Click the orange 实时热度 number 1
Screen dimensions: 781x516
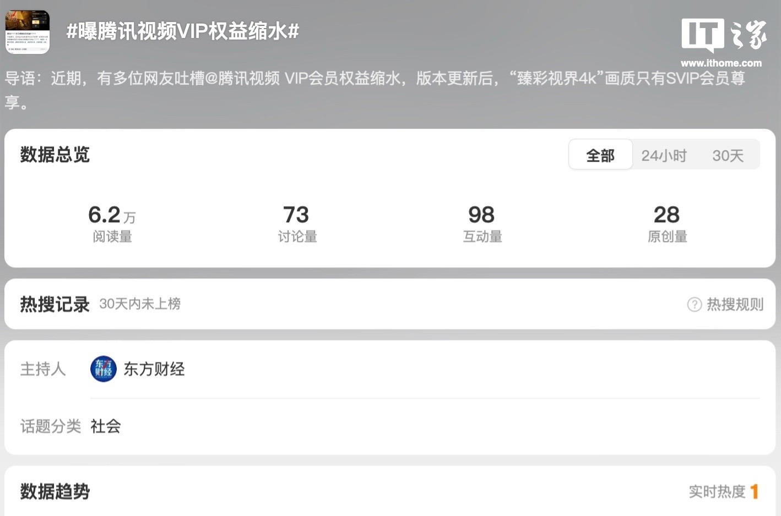(x=755, y=491)
